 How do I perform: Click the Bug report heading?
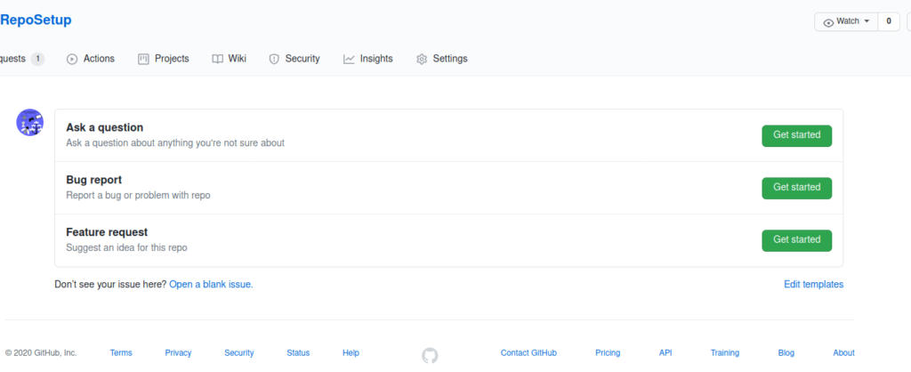coord(94,180)
